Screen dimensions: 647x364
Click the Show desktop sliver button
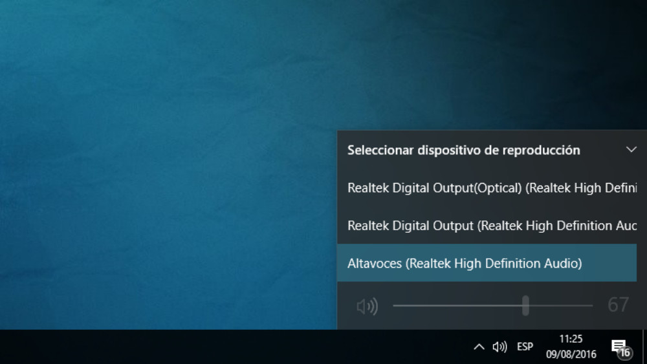[x=644, y=347]
